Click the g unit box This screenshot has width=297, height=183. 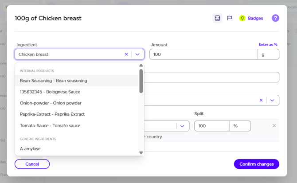click(x=268, y=55)
